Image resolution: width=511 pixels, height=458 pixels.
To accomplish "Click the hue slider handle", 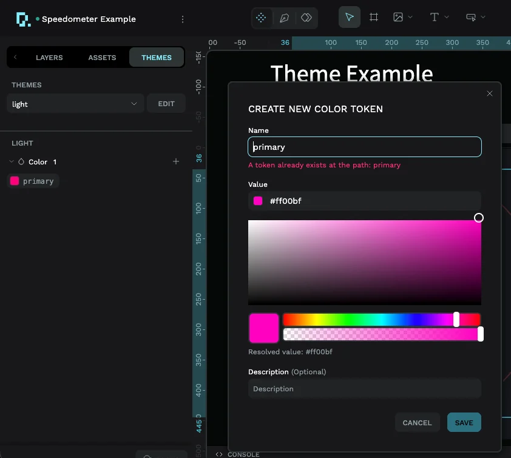I will (456, 319).
